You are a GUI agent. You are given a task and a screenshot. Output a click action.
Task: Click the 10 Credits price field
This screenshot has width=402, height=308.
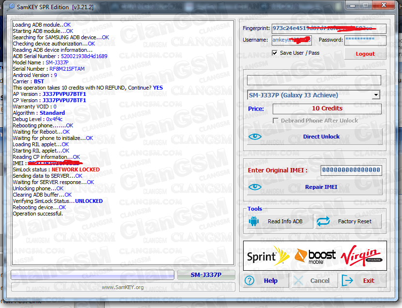(x=327, y=108)
